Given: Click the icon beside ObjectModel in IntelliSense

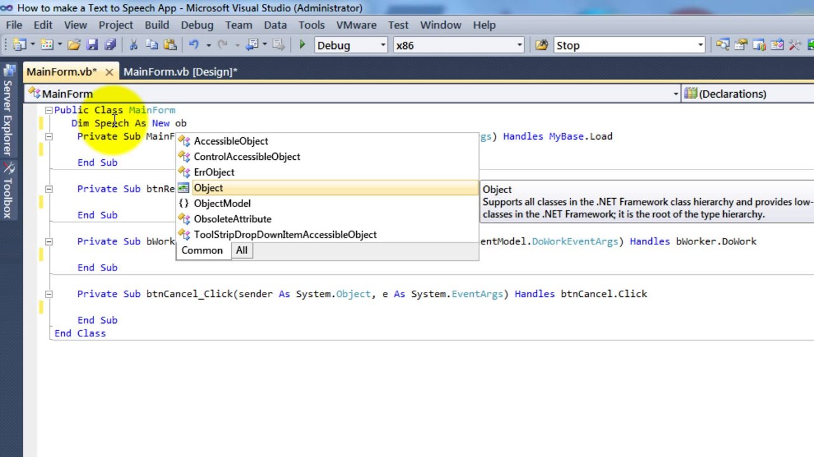Looking at the screenshot, I should pyautogui.click(x=184, y=203).
